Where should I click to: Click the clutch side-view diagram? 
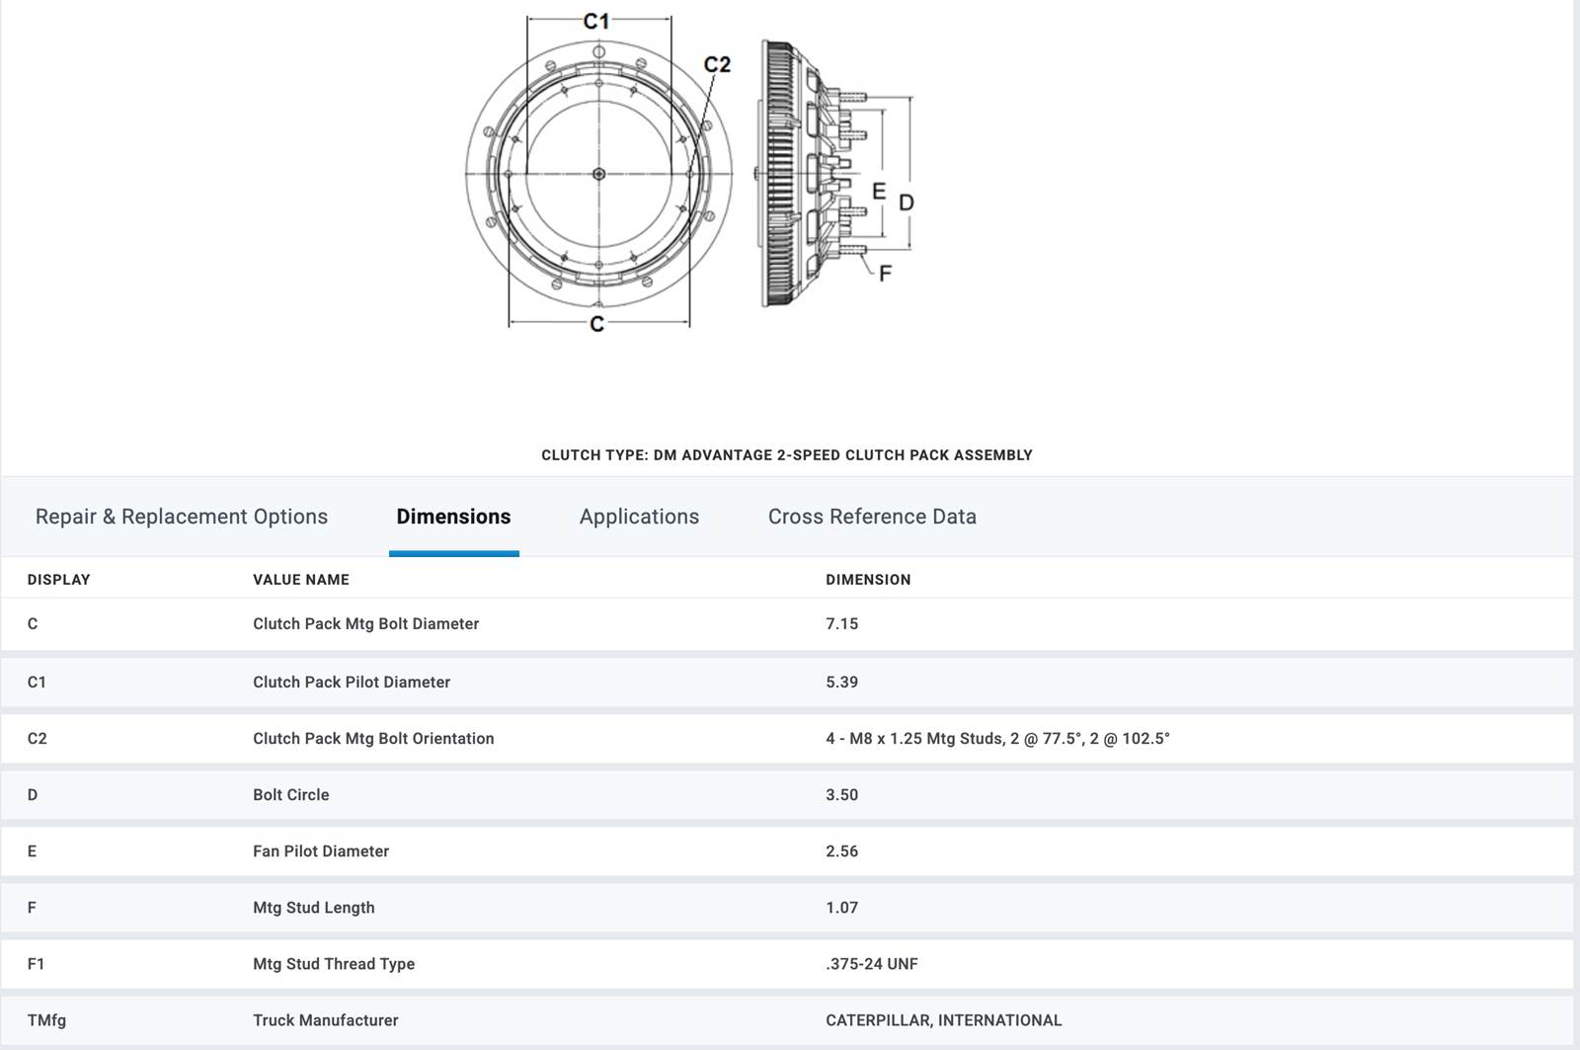[x=836, y=174]
